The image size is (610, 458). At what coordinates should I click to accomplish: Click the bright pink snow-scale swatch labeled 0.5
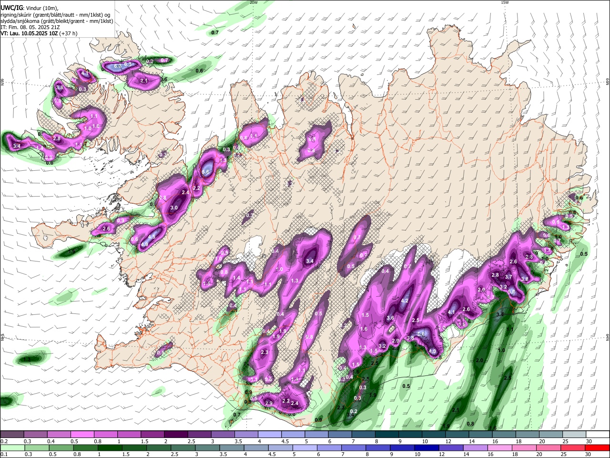(x=82, y=435)
